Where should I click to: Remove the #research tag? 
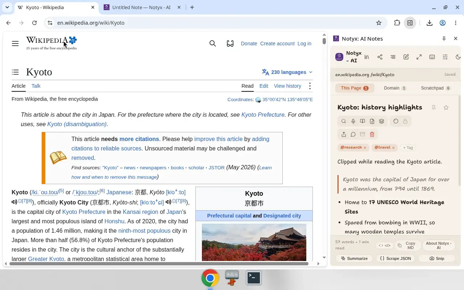(365, 148)
